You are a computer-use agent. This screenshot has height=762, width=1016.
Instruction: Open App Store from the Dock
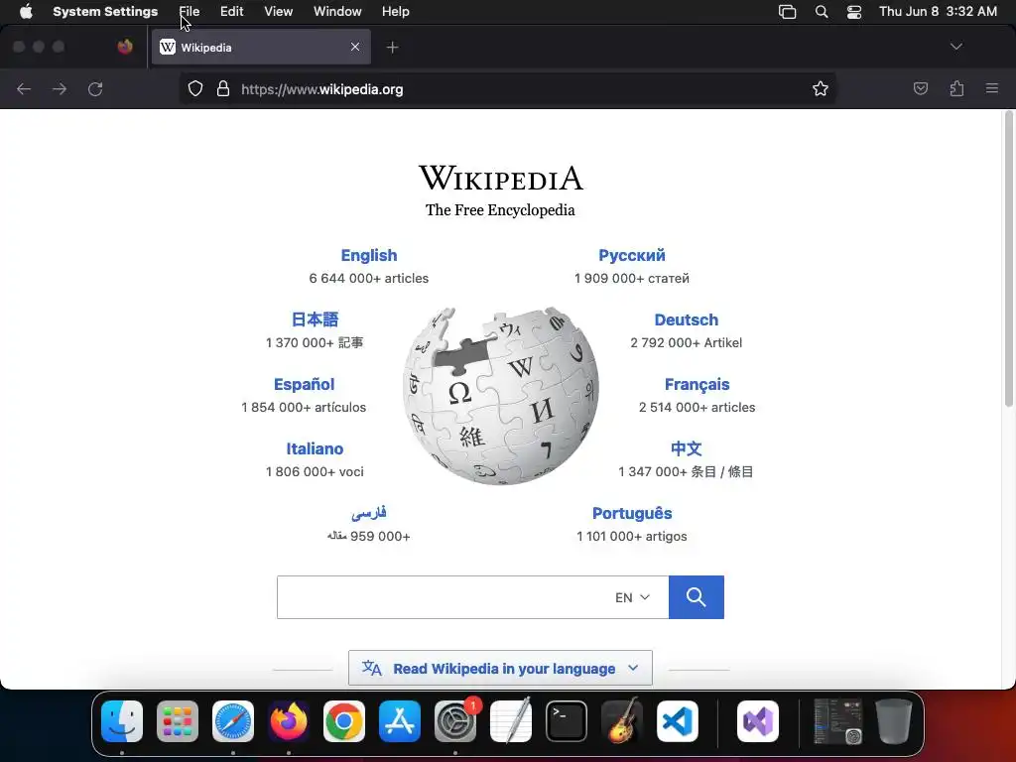[x=400, y=721]
